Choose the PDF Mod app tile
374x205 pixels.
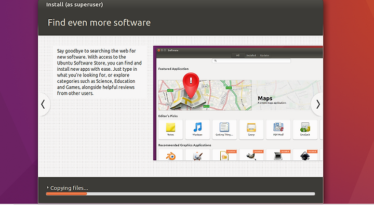coord(278,130)
